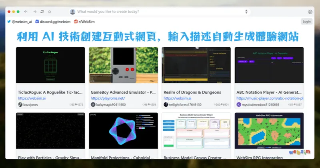Open the twilightforest17649130 username
The width and height of the screenshot is (320, 168).
pos(185,104)
